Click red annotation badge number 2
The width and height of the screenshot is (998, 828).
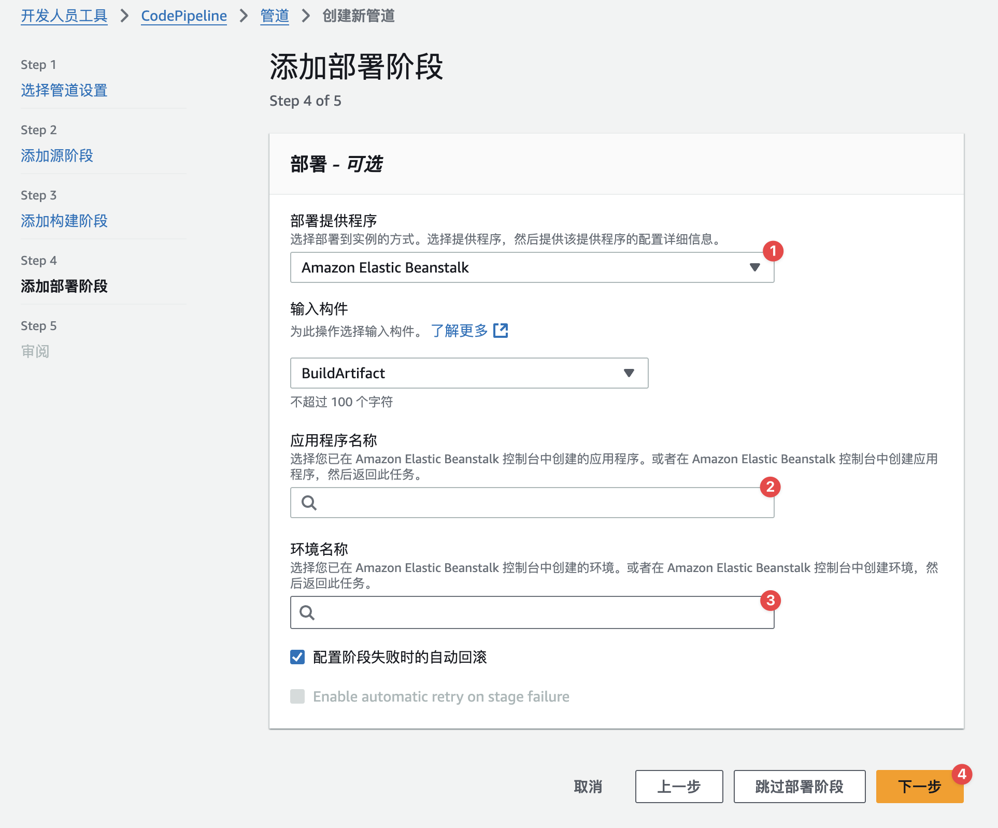pos(770,487)
